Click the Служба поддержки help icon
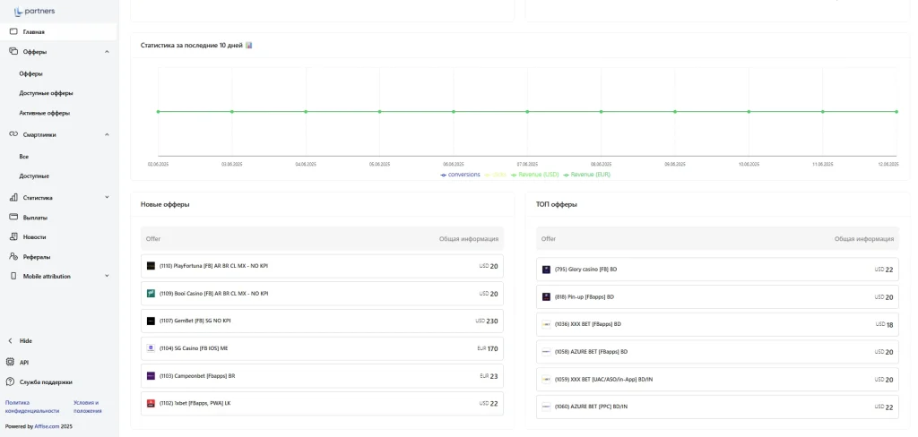The width and height of the screenshot is (918, 437). click(10, 382)
